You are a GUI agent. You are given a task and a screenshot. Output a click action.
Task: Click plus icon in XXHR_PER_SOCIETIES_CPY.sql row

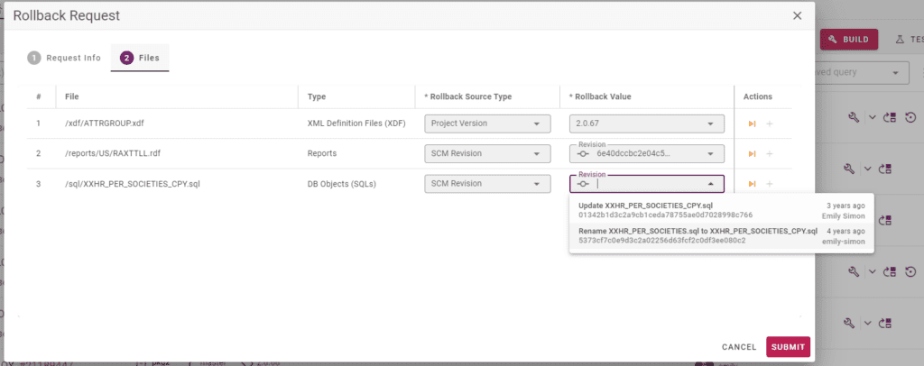coord(769,184)
